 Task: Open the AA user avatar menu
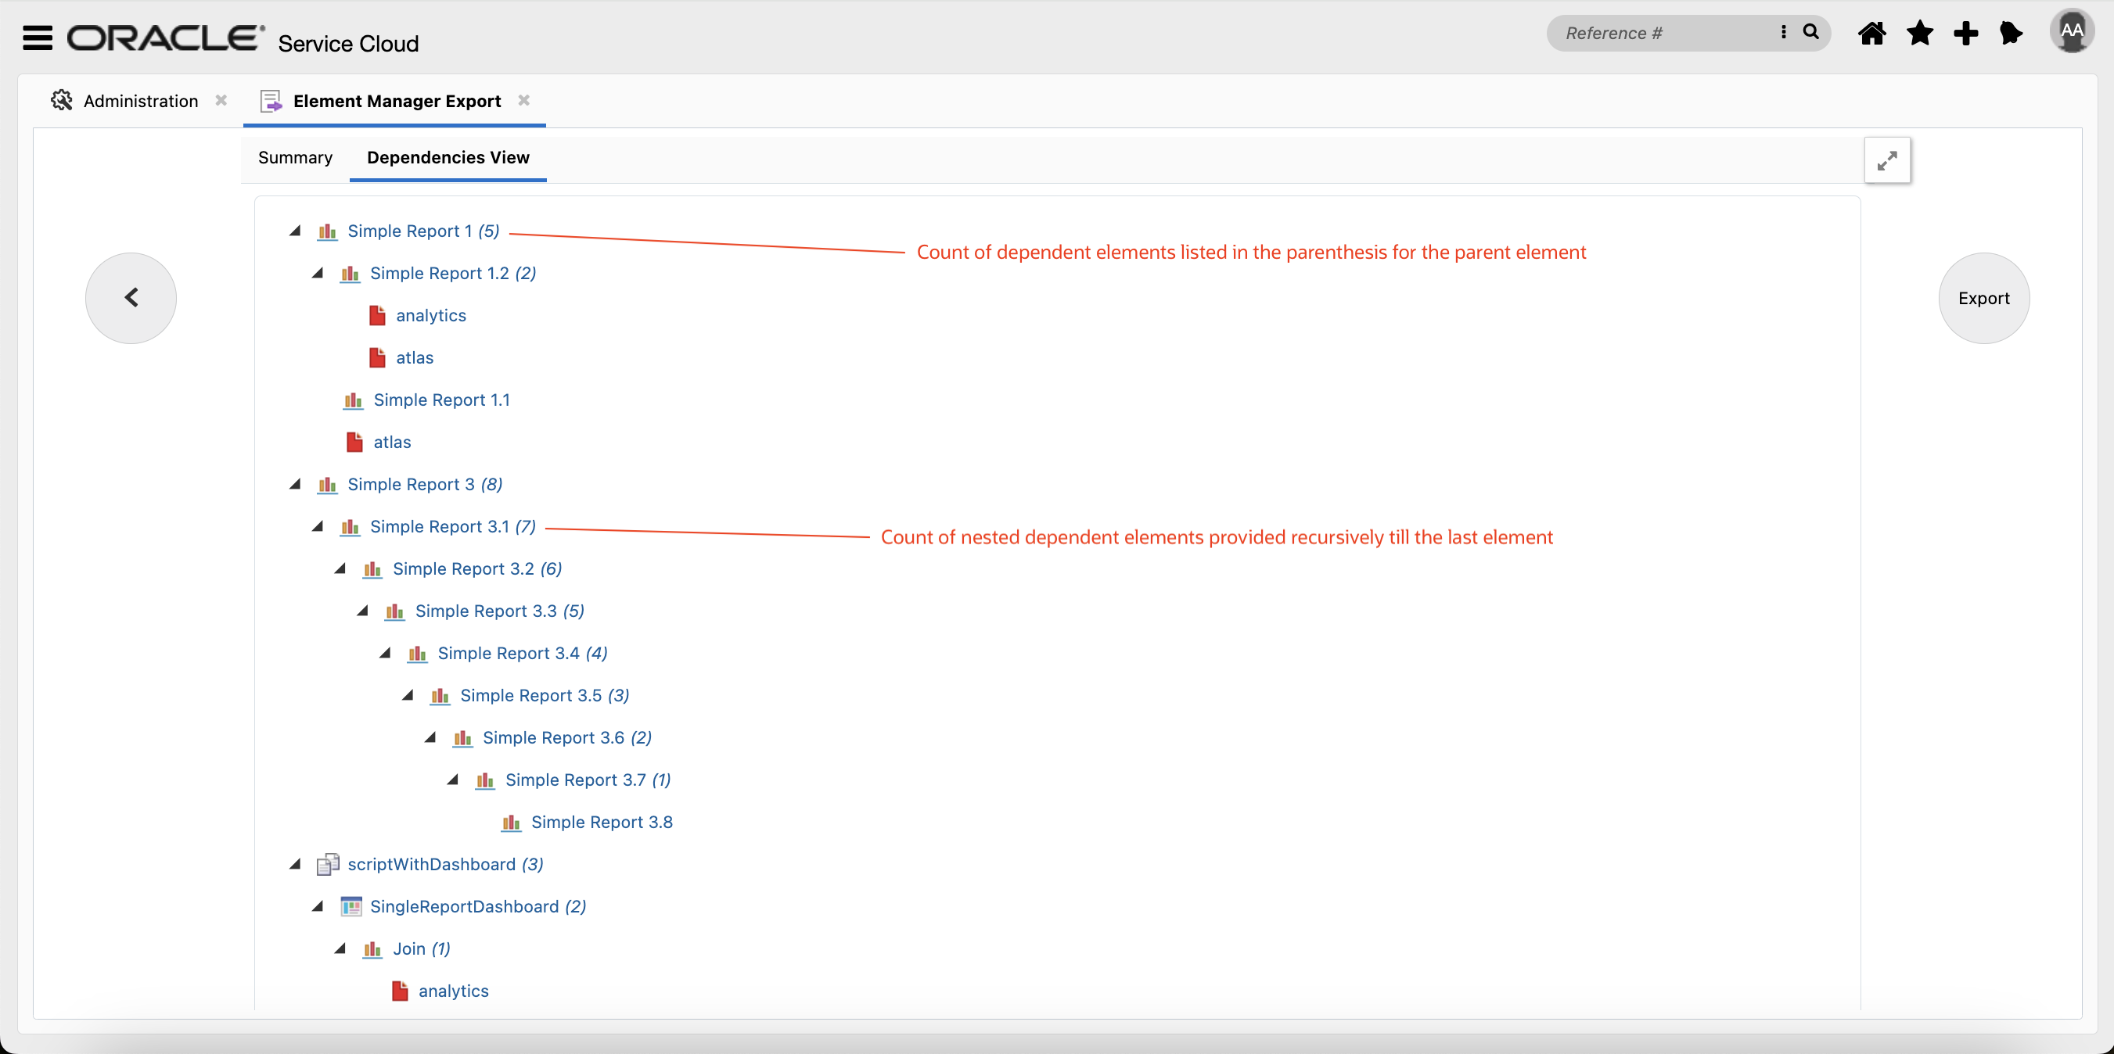pos(2071,31)
